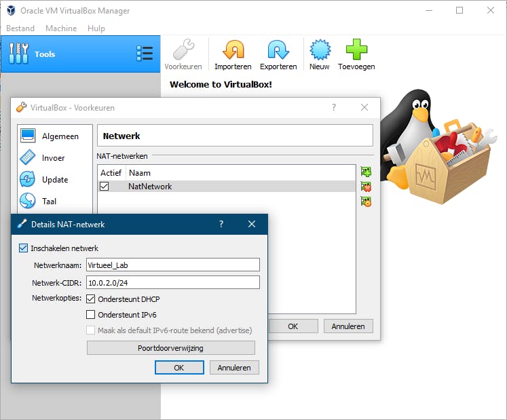The image size is (507, 420).
Task: Toggle Ondersteunt DHCP checkbox
Action: [x=90, y=299]
